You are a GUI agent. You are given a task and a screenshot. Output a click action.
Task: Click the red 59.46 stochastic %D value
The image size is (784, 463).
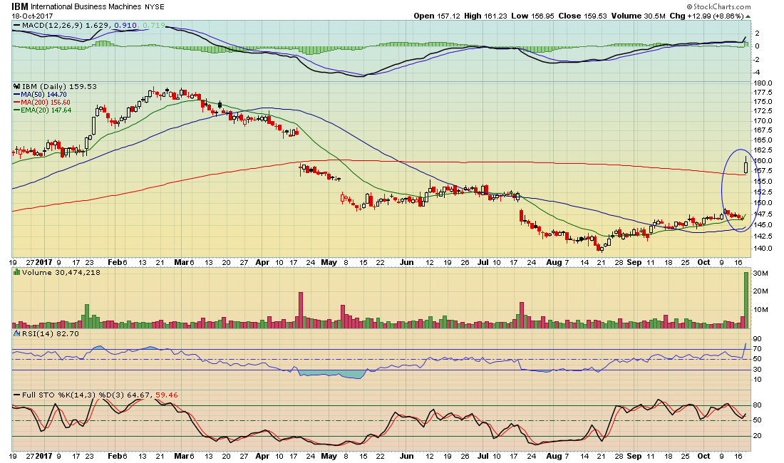pyautogui.click(x=167, y=395)
